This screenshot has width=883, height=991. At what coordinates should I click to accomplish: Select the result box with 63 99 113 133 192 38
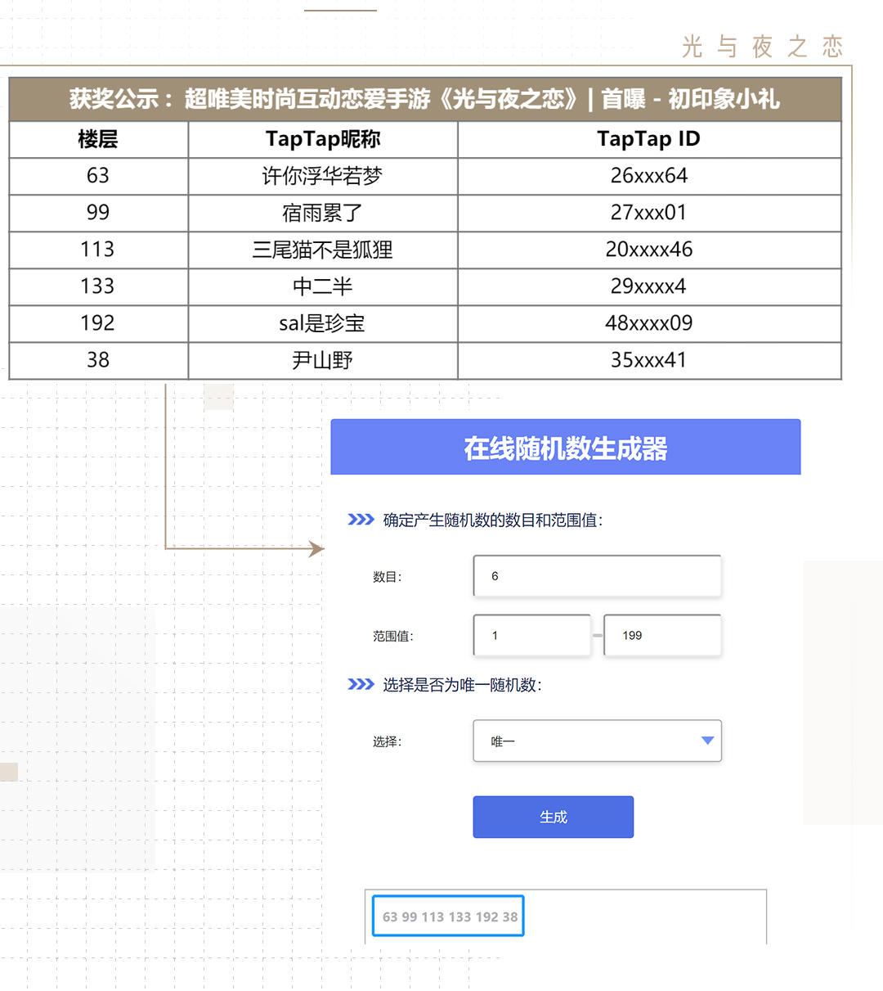pyautogui.click(x=448, y=917)
